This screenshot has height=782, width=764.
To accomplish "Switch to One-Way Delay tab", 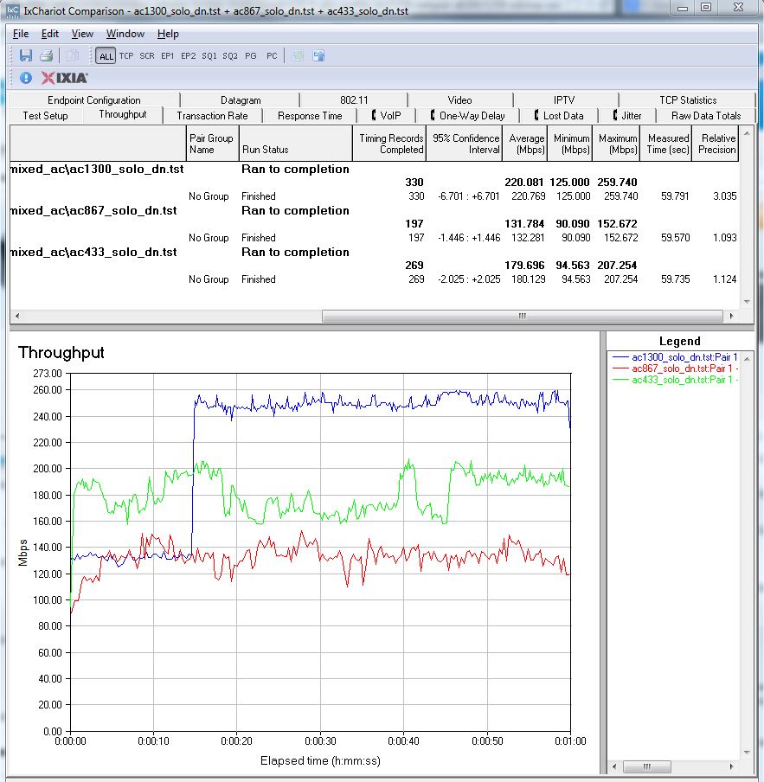I will 468,116.
